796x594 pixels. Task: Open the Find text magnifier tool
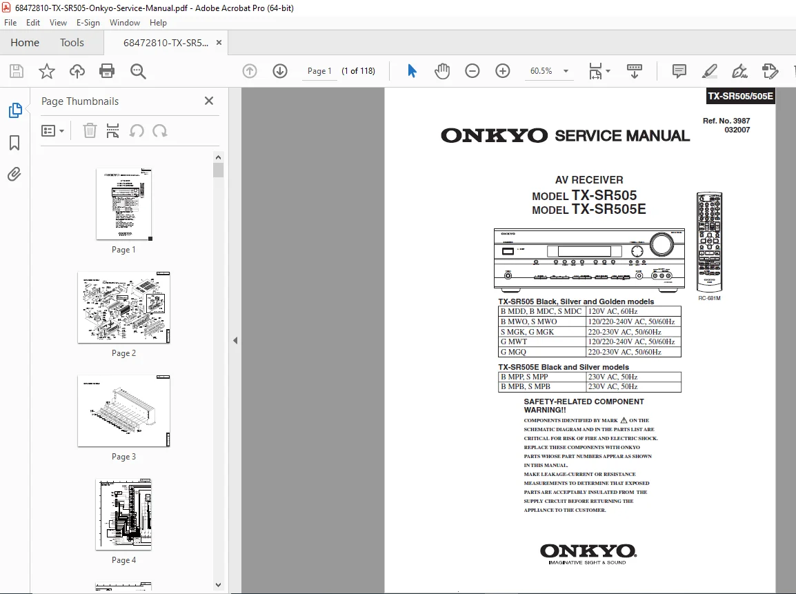(138, 71)
